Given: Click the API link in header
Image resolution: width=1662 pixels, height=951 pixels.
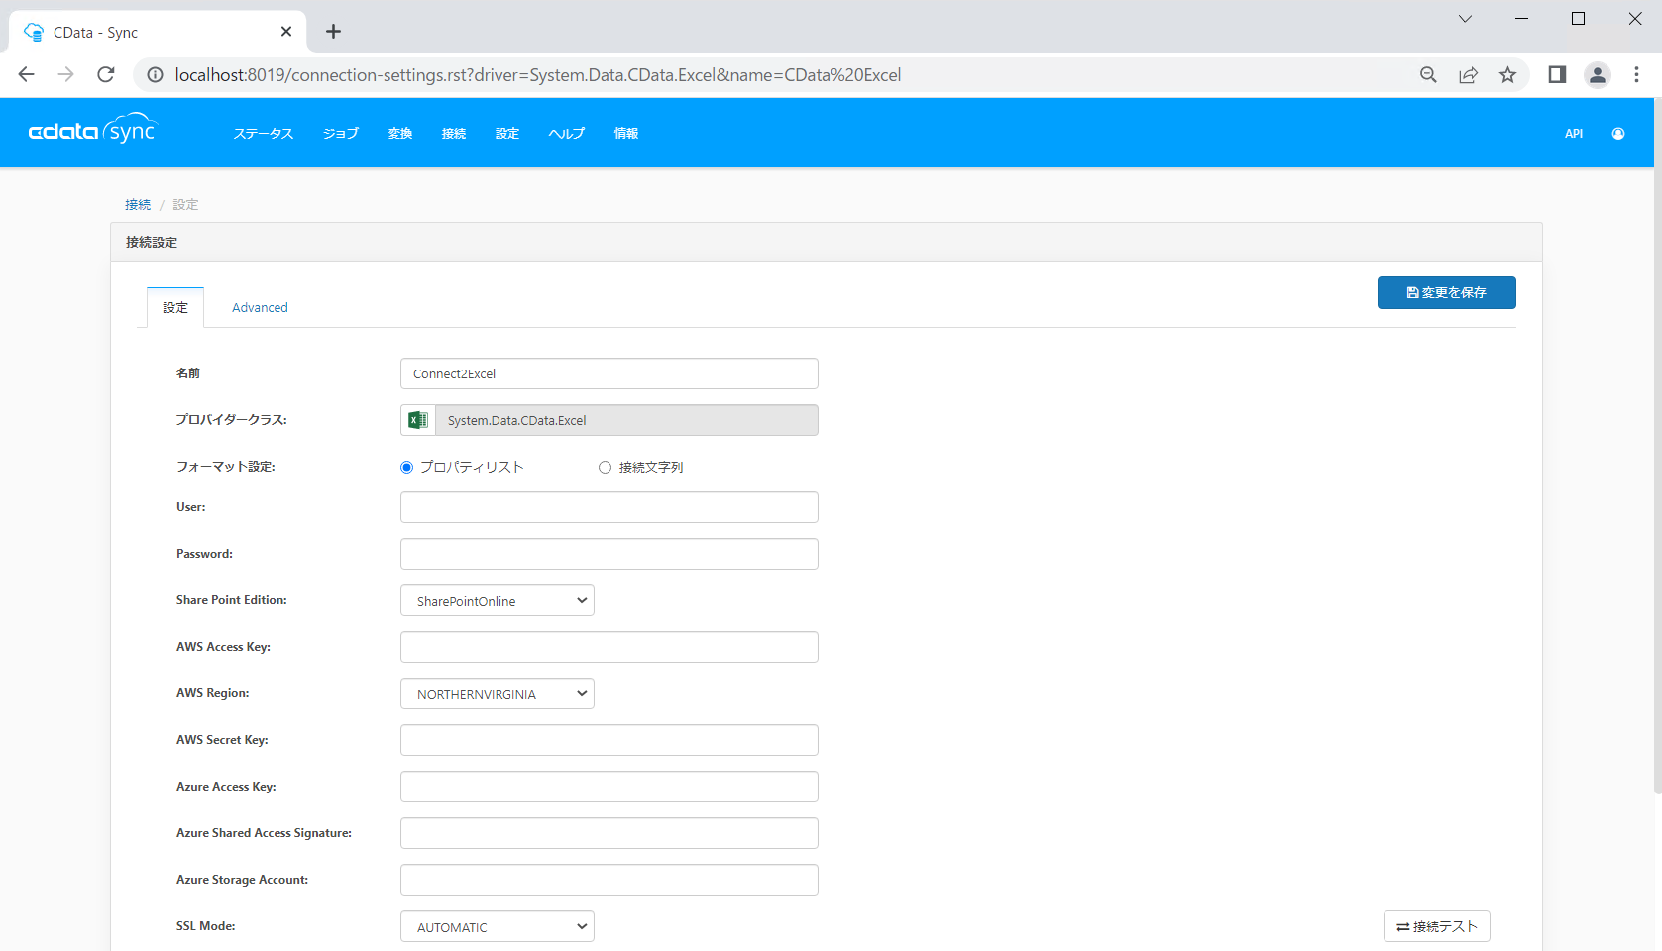Looking at the screenshot, I should (x=1574, y=134).
